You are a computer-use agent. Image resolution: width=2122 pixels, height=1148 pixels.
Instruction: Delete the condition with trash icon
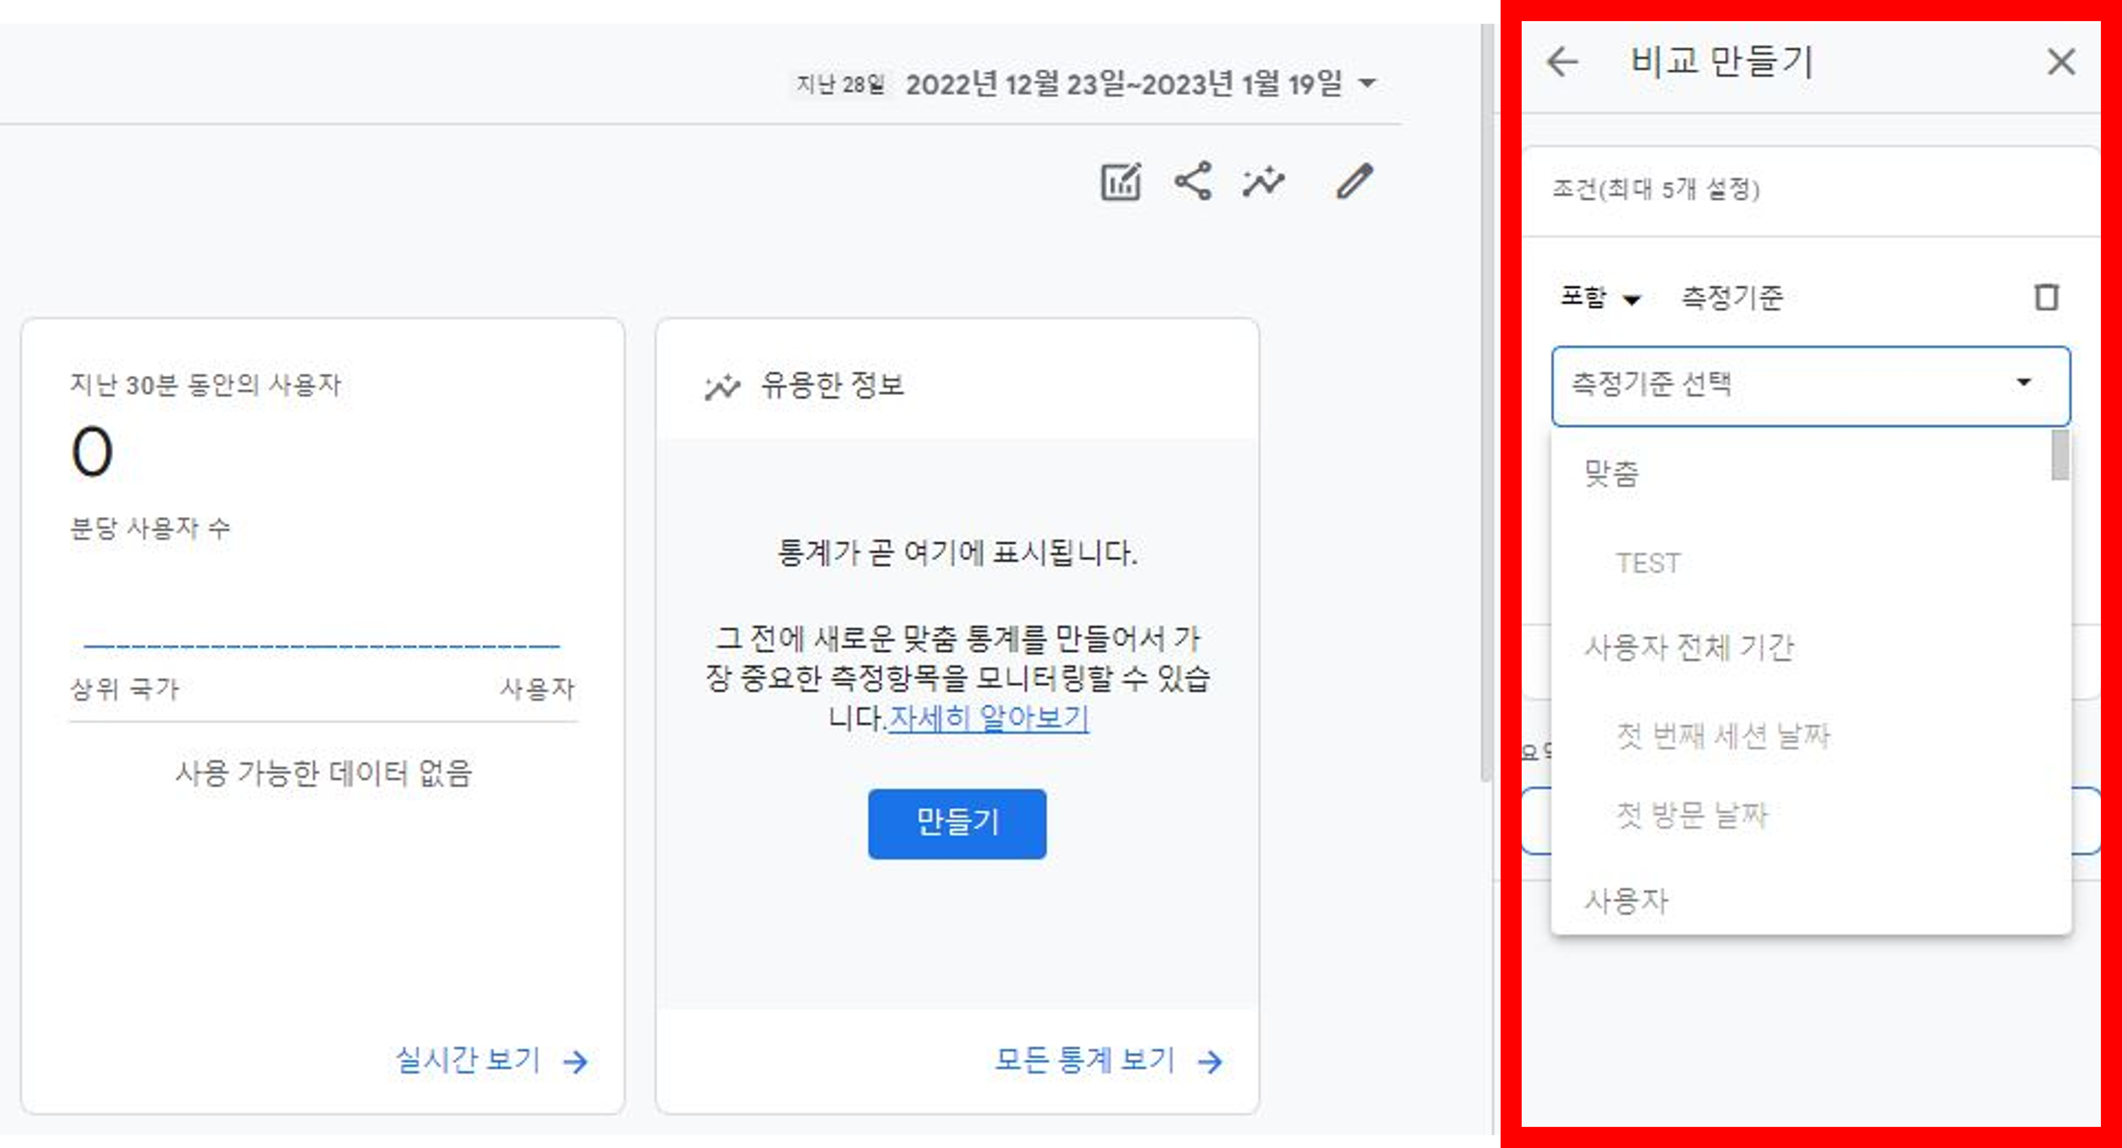2046,298
